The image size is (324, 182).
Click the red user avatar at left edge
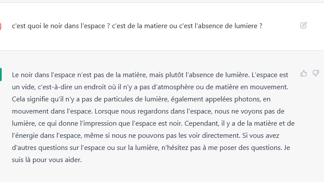tap(0, 26)
